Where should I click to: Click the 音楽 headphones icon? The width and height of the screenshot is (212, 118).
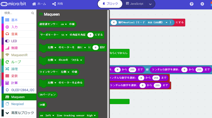click(7, 34)
